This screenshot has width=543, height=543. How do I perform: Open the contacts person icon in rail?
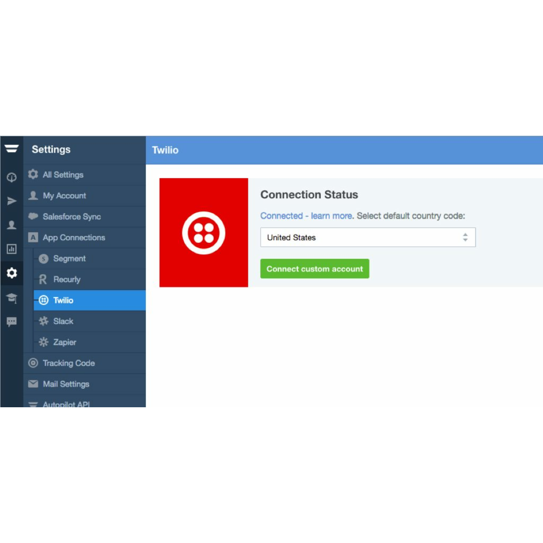pyautogui.click(x=11, y=225)
